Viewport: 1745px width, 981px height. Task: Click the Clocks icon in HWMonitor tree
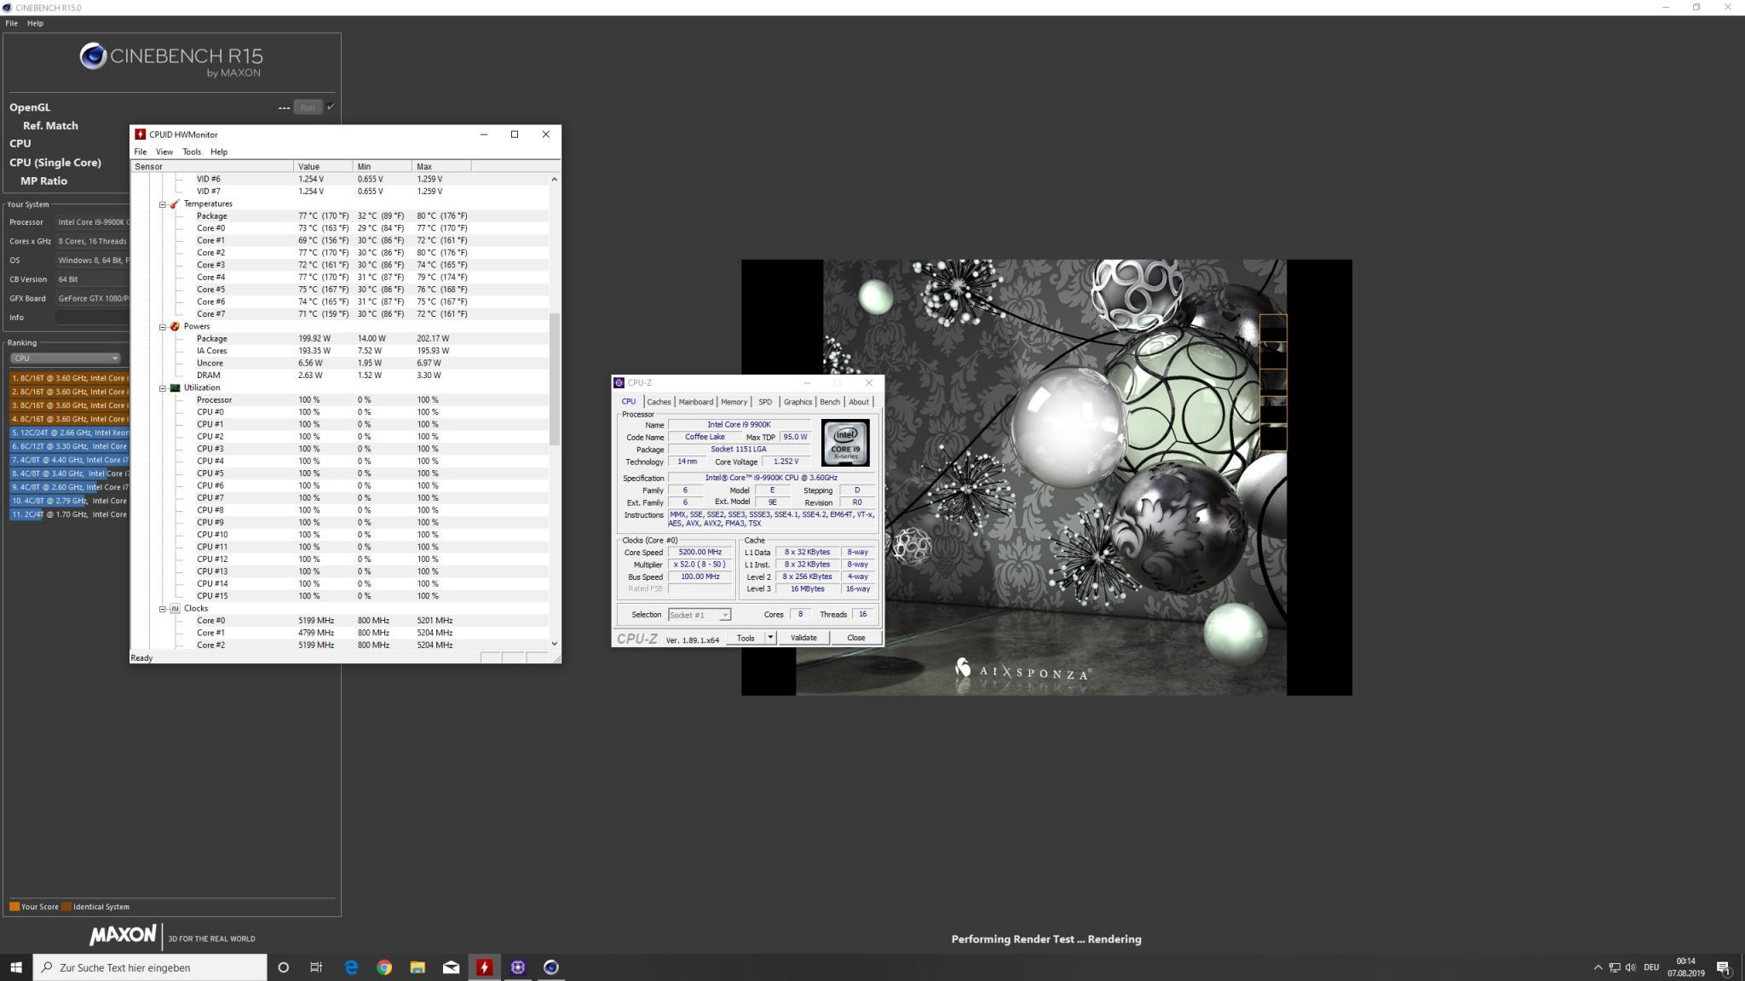[175, 609]
